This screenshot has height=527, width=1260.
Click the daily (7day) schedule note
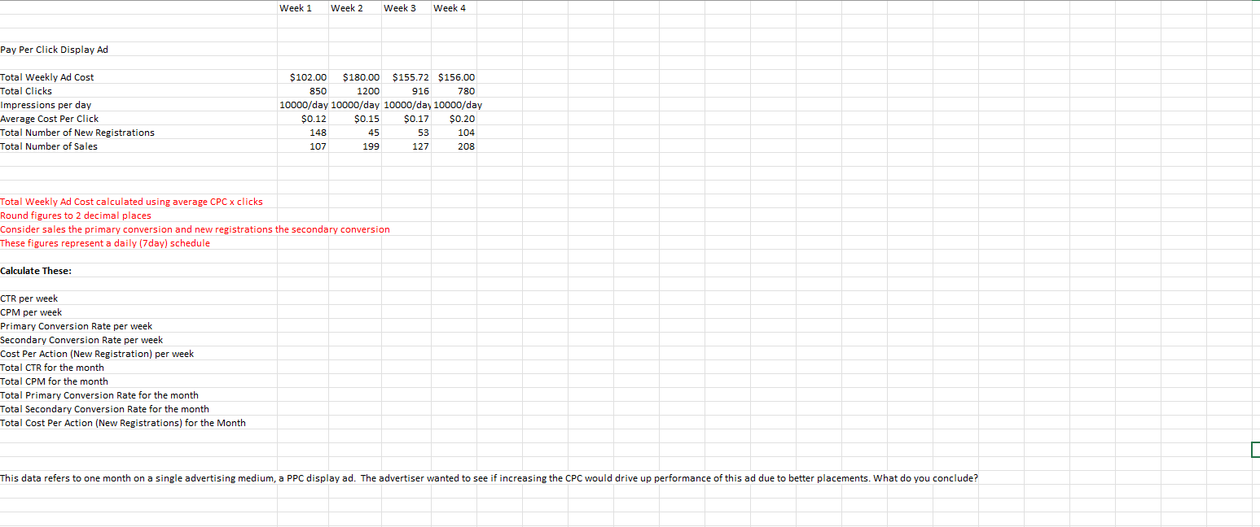pyautogui.click(x=105, y=243)
